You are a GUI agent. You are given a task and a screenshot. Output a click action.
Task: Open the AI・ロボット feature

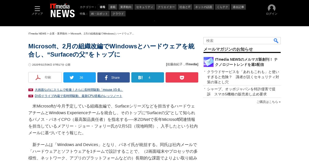coord(99,14)
